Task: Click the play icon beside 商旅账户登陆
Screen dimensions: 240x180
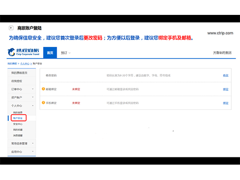Action: point(11,28)
